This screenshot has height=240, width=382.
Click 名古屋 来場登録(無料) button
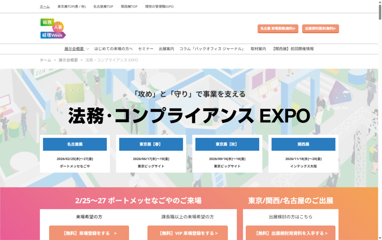[x=278, y=28]
